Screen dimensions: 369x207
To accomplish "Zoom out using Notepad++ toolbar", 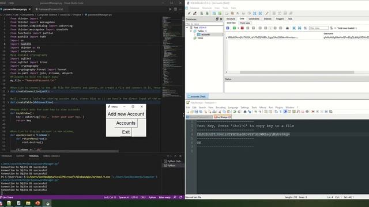I will coord(260,112).
